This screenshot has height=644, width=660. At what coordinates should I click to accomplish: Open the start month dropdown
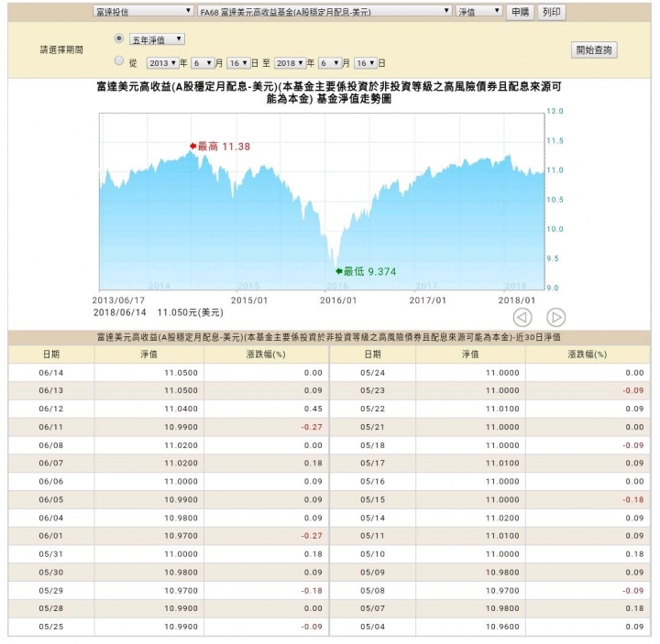203,63
